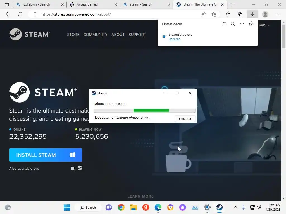Open the browser profile avatar
Screen dimensions: 286x214
pyautogui.click(x=265, y=14)
